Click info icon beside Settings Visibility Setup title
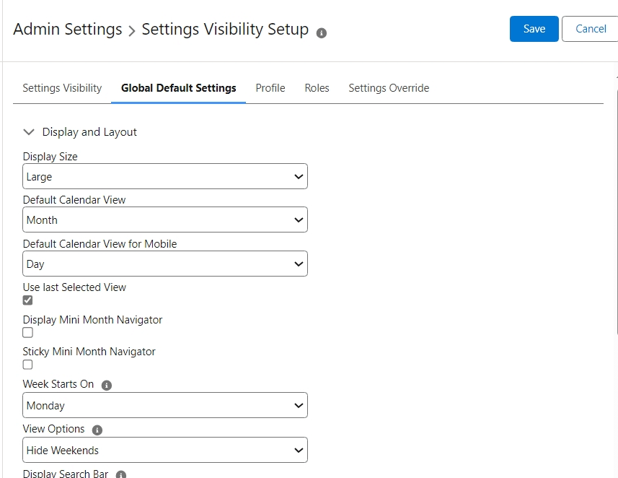Viewport: 618px width, 478px height. [322, 32]
